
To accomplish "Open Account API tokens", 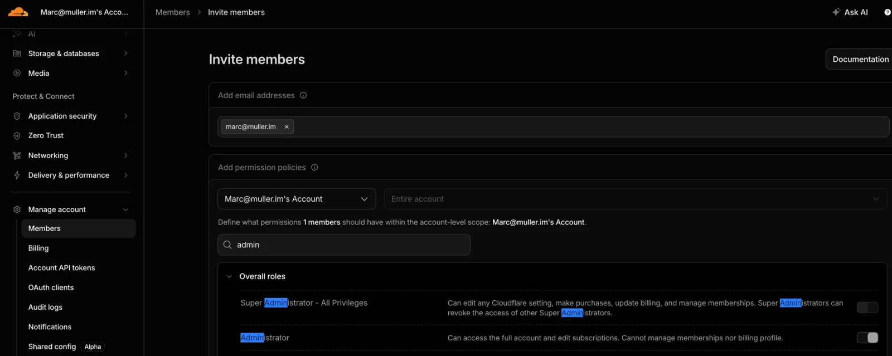I will (61, 268).
